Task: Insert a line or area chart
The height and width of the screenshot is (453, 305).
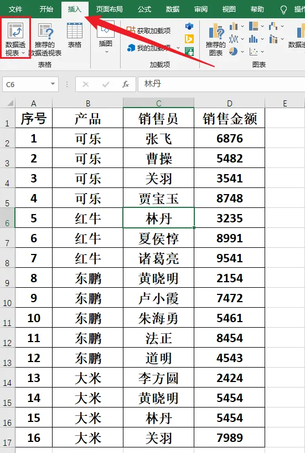Action: coord(234,39)
